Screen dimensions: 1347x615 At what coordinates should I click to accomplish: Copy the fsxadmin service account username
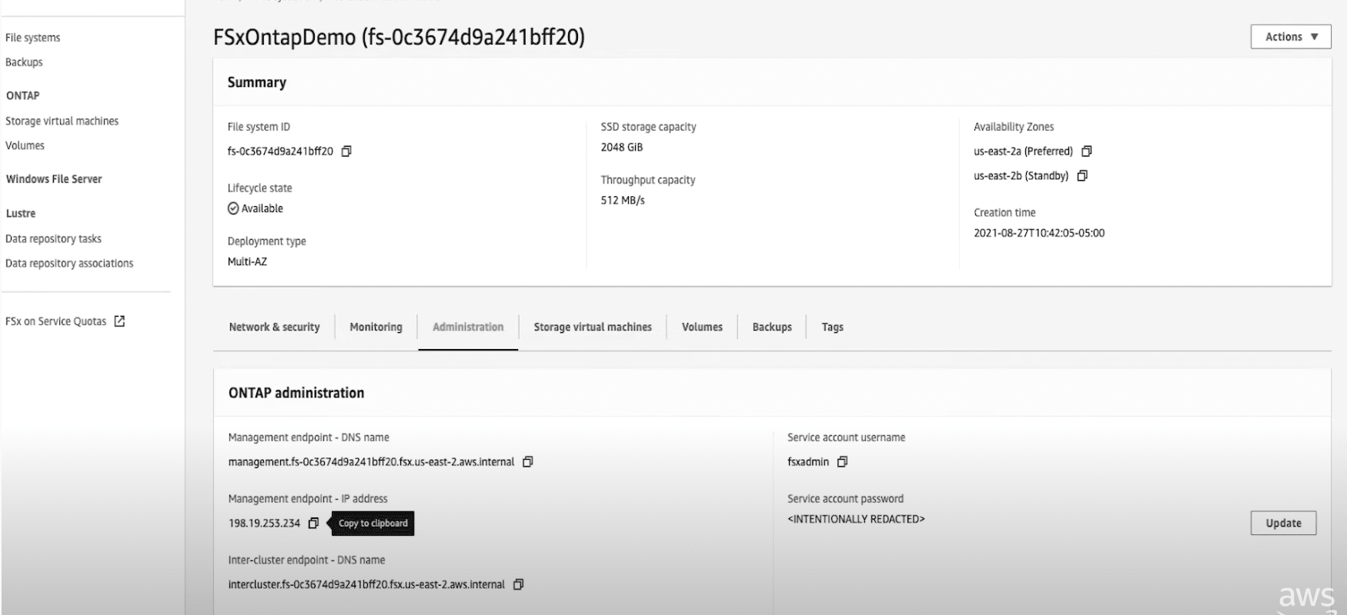click(842, 462)
